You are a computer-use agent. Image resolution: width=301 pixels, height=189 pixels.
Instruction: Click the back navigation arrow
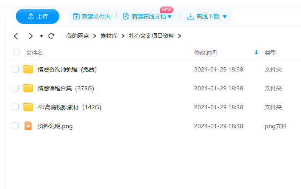tap(16, 36)
